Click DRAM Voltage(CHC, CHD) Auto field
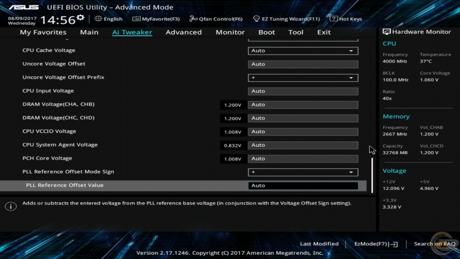 303,118
